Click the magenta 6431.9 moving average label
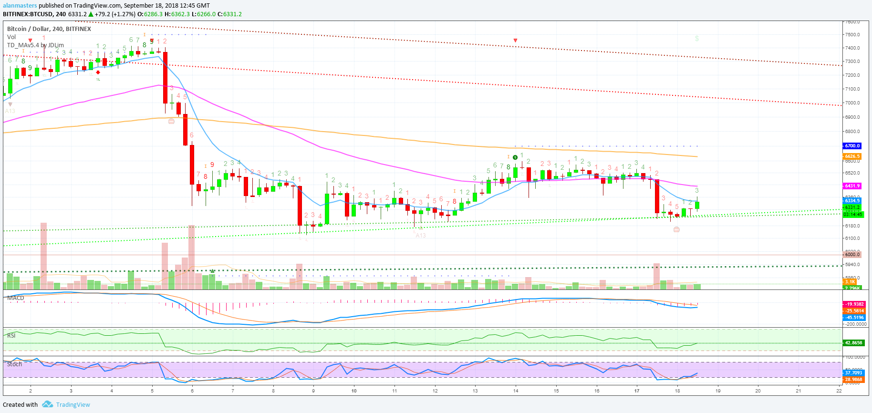 852,186
